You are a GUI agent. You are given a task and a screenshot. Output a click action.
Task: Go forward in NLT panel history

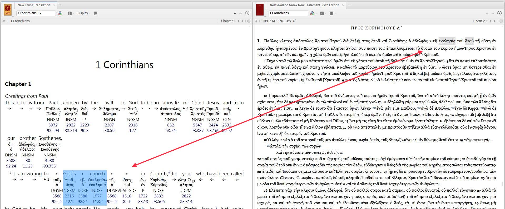pyautogui.click(x=240, y=13)
